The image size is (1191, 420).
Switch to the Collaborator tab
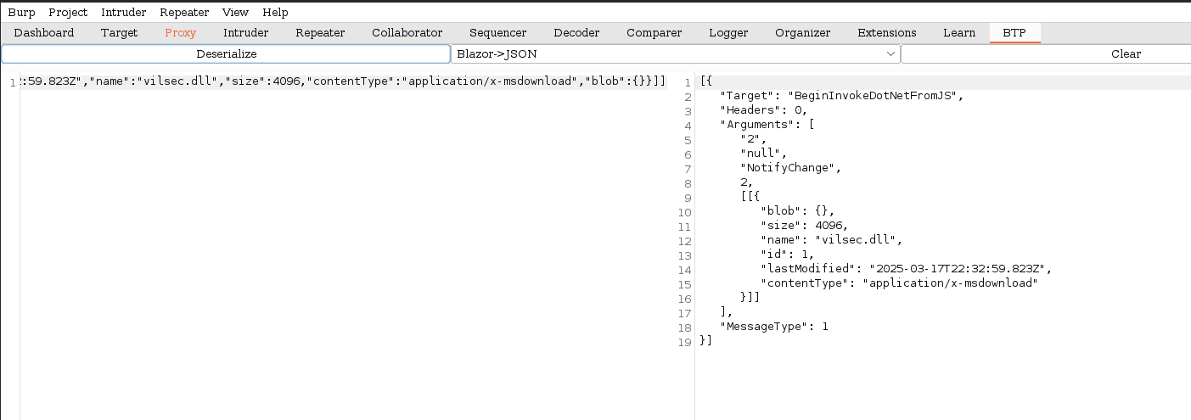pyautogui.click(x=407, y=33)
